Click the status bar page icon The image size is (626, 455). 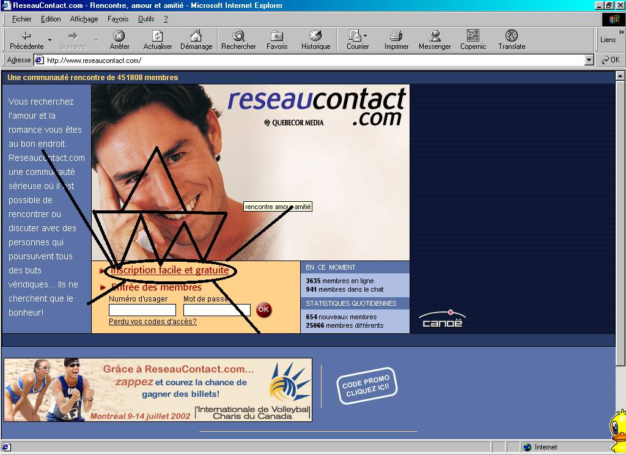6,447
